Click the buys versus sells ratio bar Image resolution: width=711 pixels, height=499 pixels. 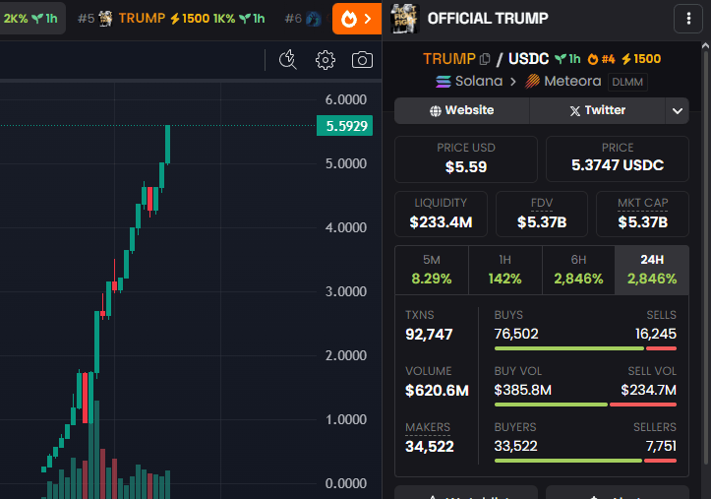point(585,348)
